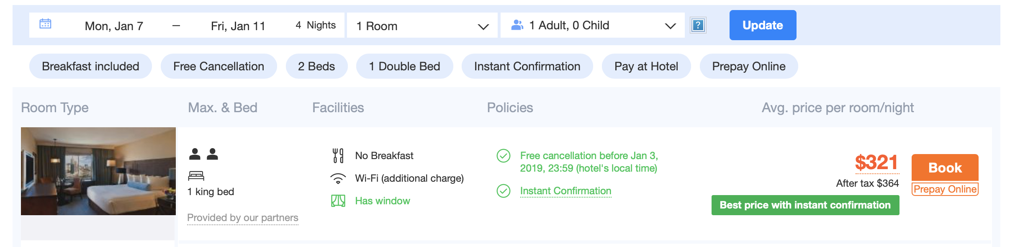1028x247 pixels.
Task: Filter by 1 Double Bed
Action: click(404, 66)
